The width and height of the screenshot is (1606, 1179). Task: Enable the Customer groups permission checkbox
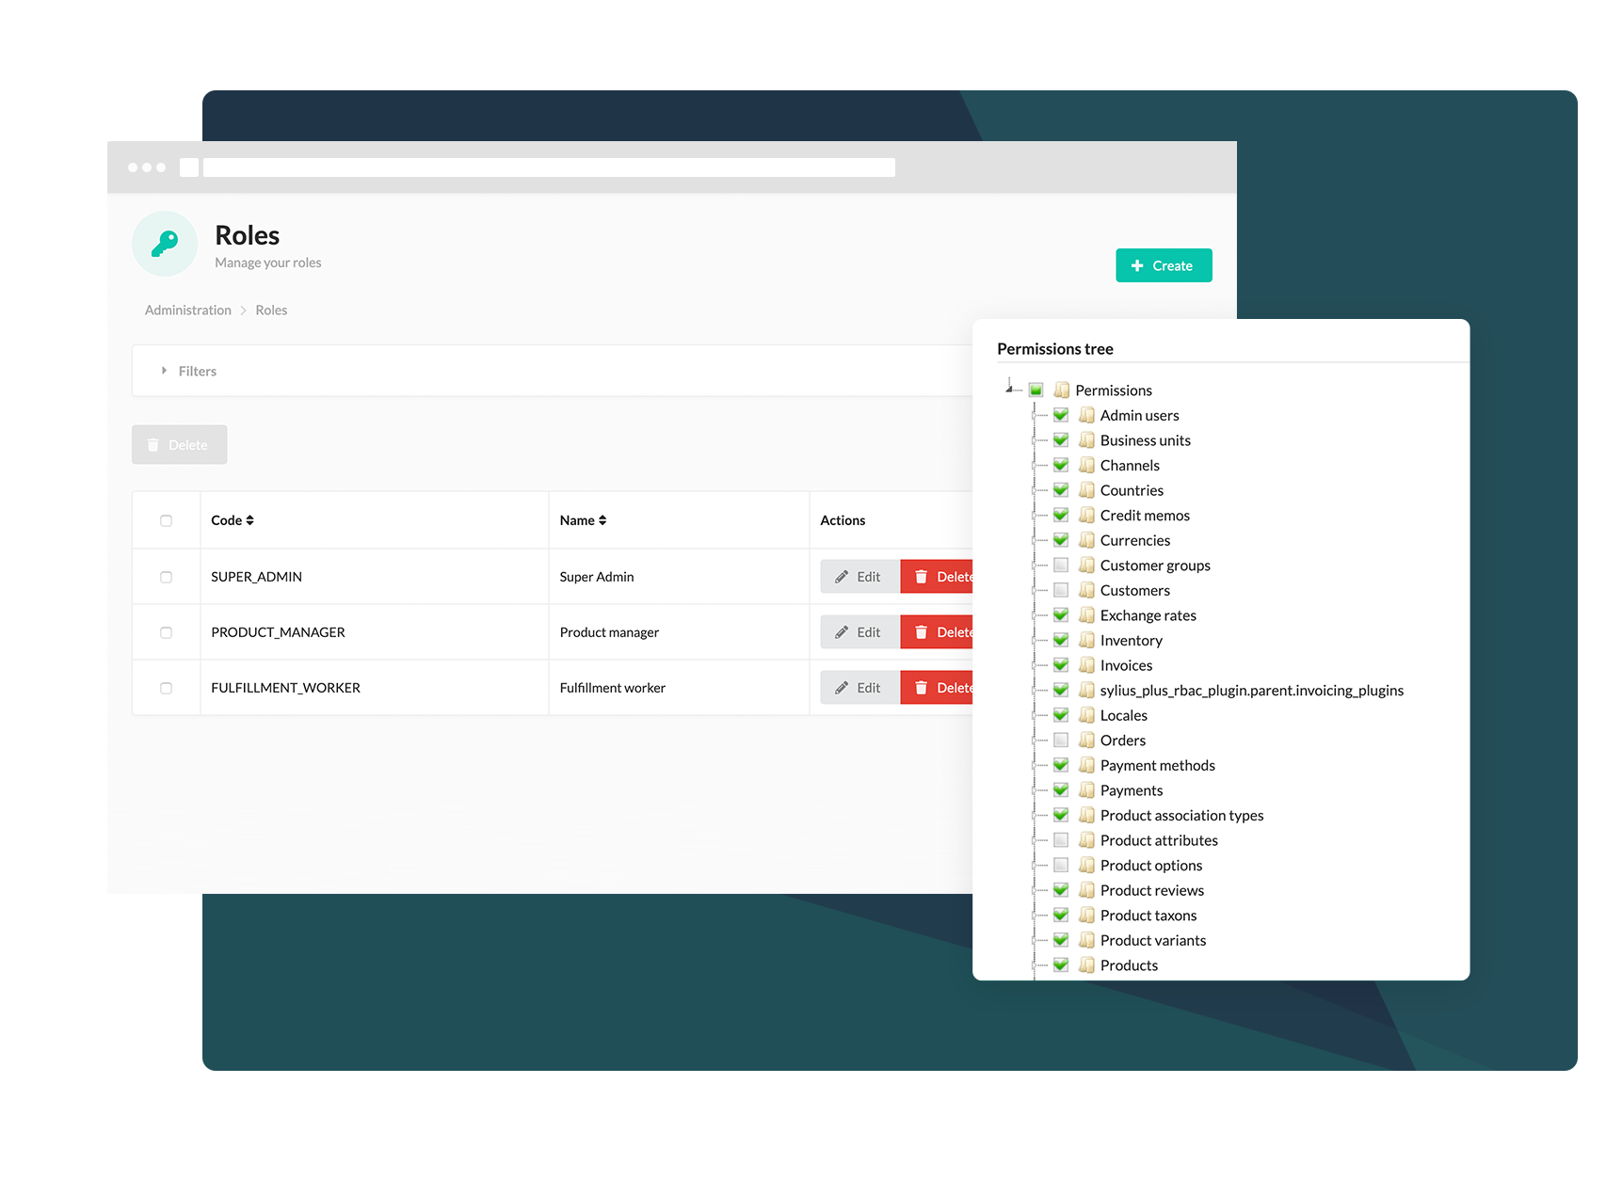[x=1061, y=566]
